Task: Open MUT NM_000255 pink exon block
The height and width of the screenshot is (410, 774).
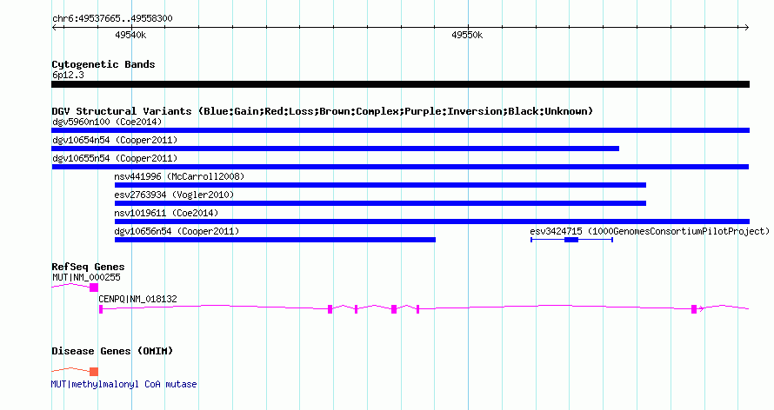Action: (94, 288)
